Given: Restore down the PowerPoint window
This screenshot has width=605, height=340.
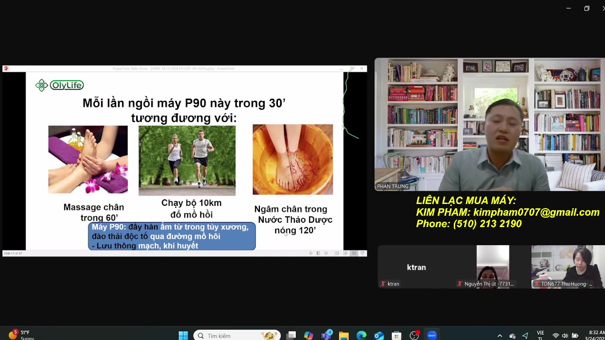Looking at the screenshot, I should click(352, 68).
